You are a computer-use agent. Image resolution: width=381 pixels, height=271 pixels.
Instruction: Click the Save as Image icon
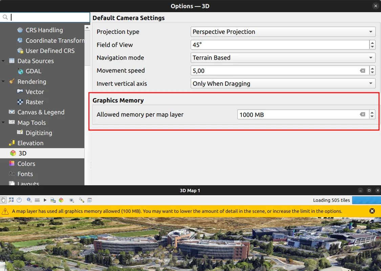(x=53, y=200)
